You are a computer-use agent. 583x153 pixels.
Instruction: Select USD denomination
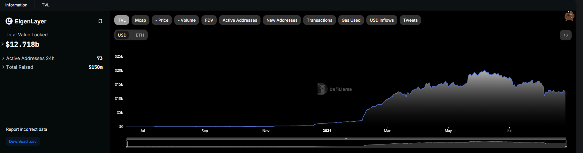(122, 35)
